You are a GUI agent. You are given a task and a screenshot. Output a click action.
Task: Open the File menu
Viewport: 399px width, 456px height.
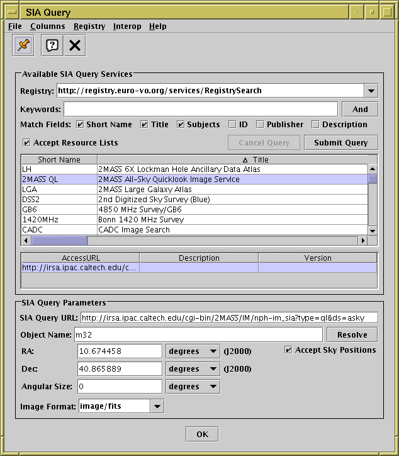[15, 26]
